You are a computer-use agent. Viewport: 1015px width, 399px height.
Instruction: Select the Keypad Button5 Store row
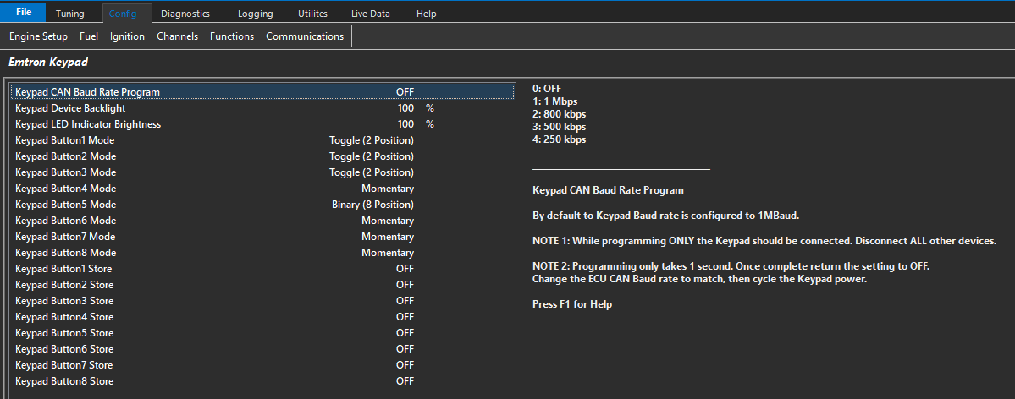click(262, 333)
